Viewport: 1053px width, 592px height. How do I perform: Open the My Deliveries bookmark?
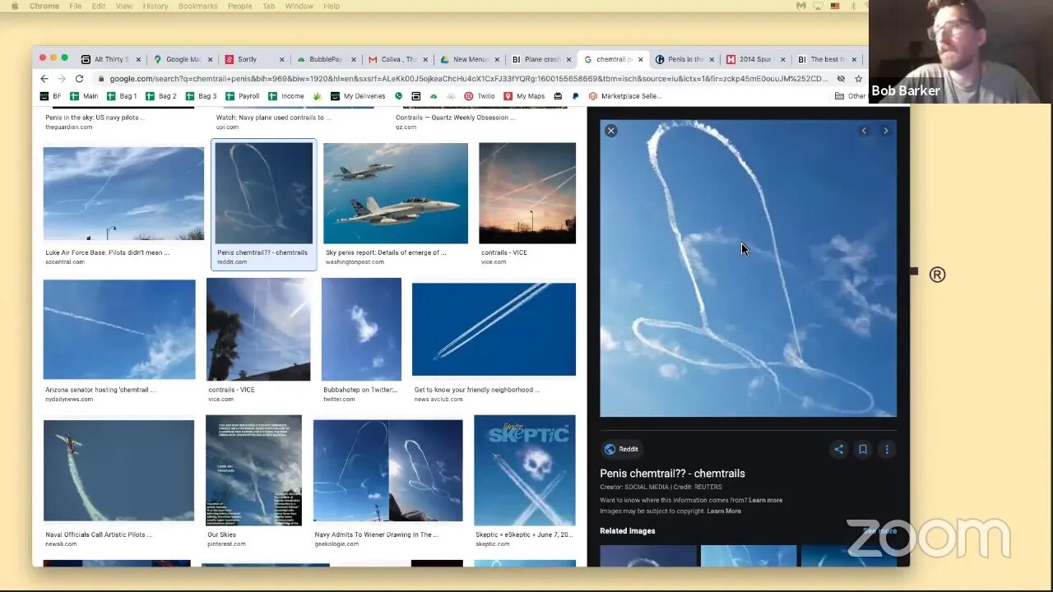(x=359, y=96)
